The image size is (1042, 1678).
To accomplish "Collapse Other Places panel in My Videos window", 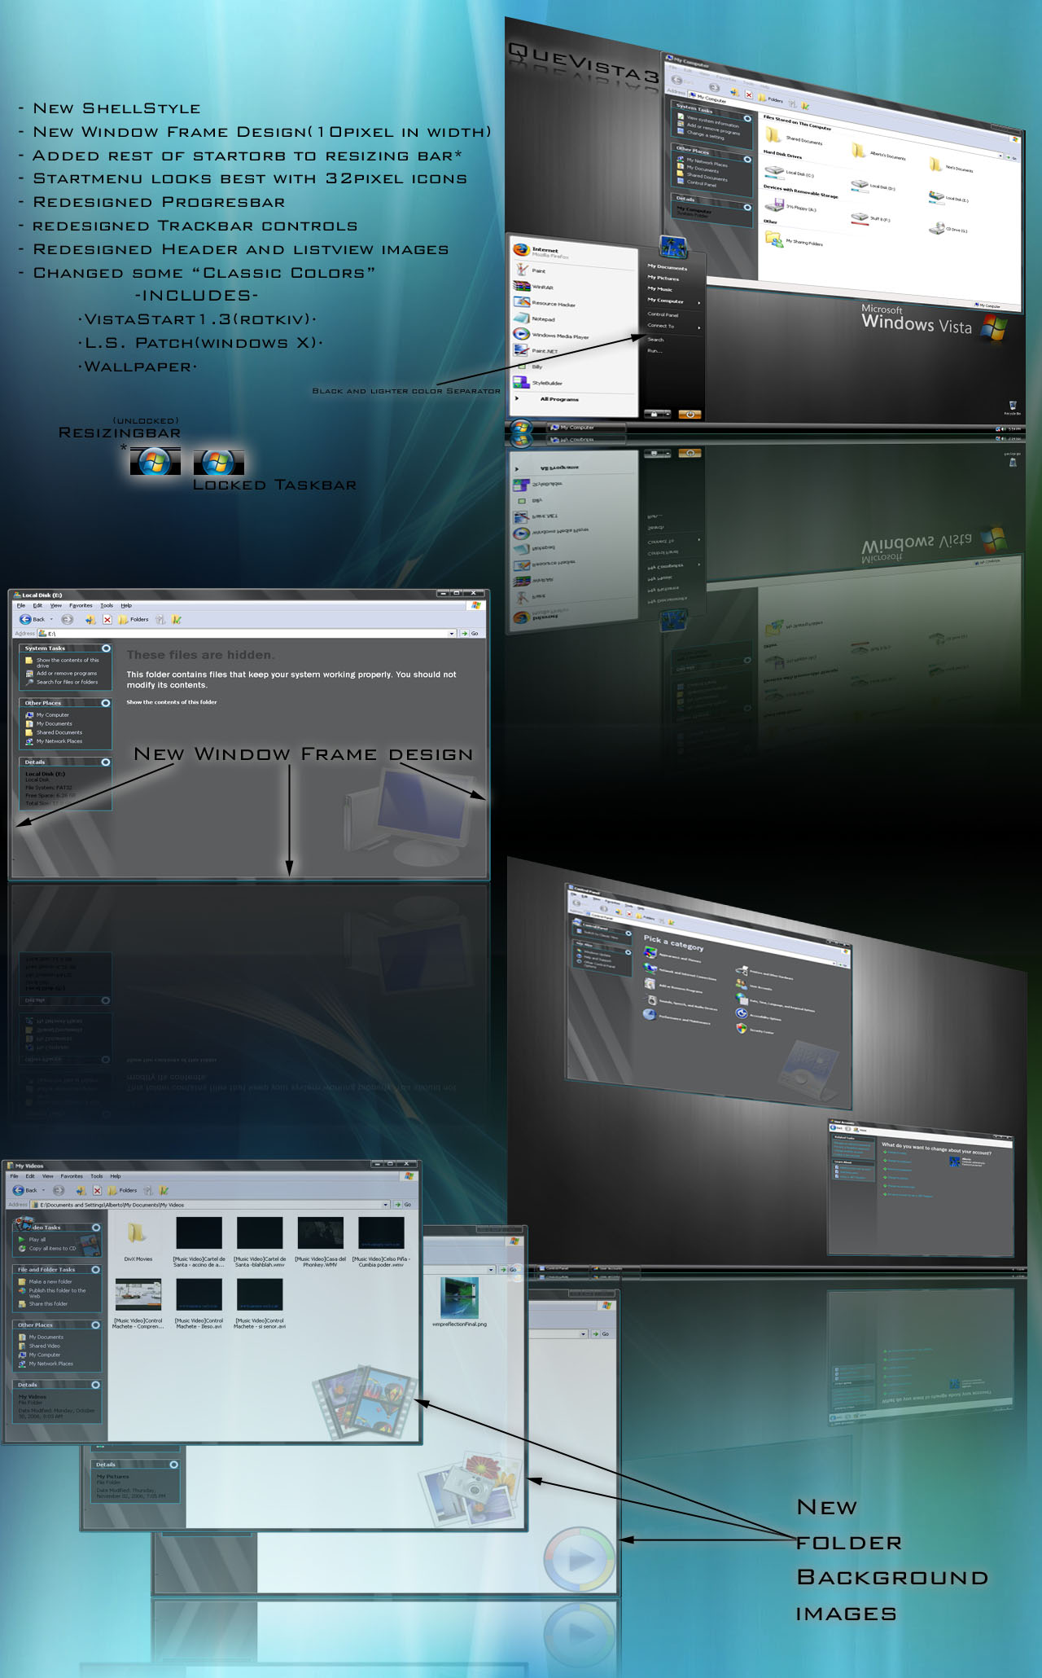I will pos(96,1325).
